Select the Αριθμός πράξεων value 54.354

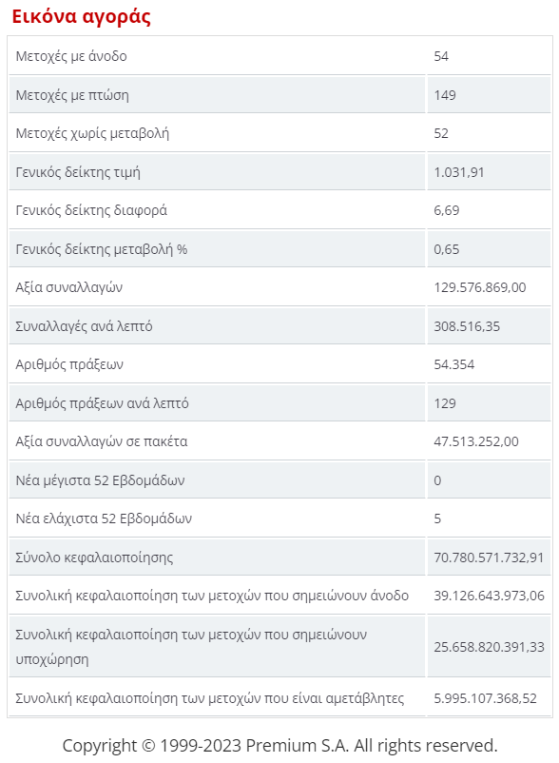point(454,364)
